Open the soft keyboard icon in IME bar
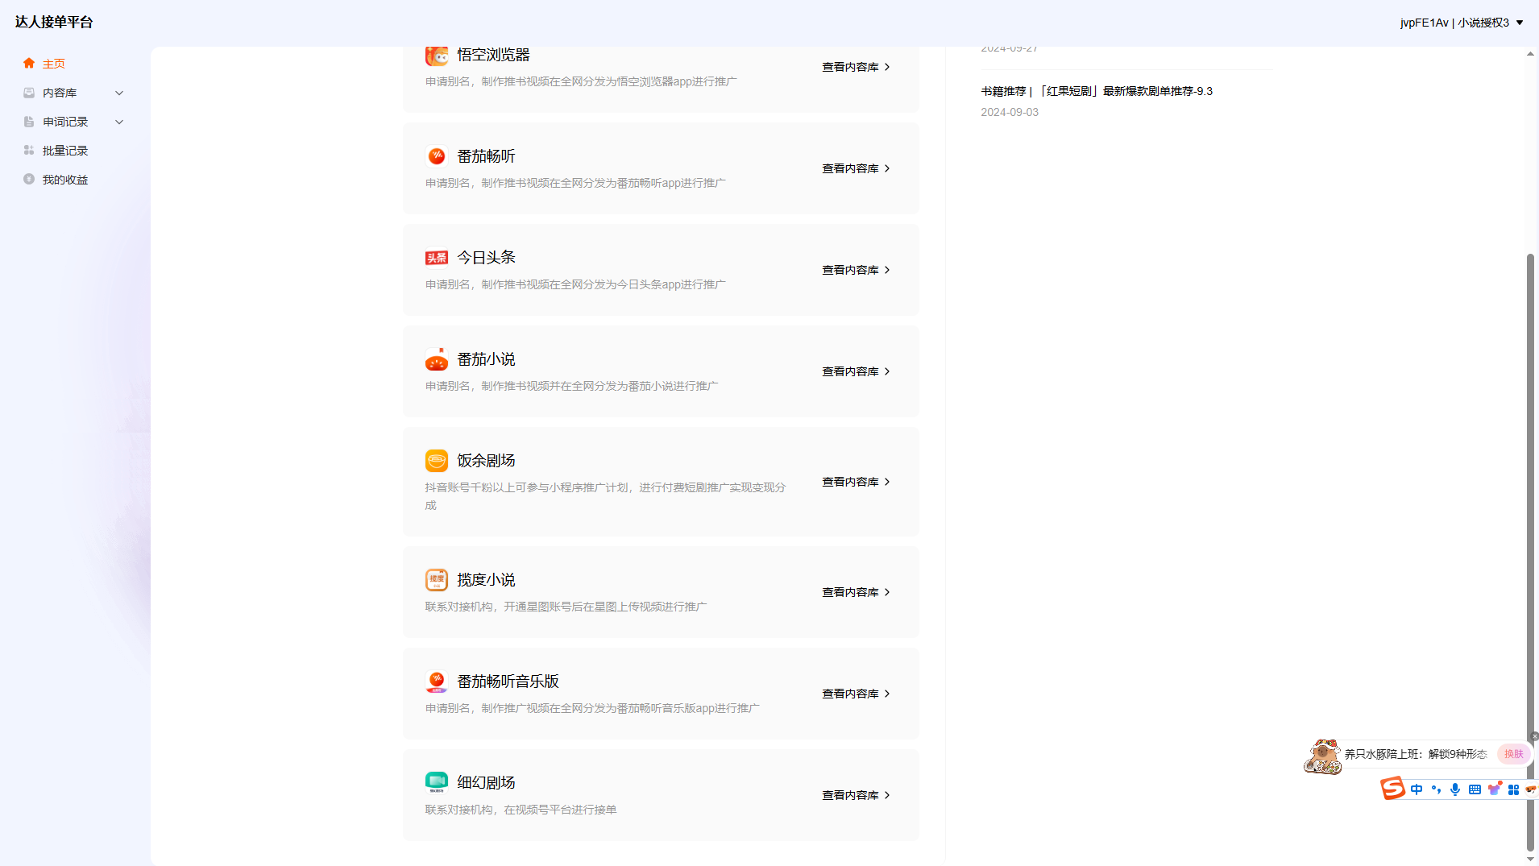This screenshot has width=1539, height=866. (x=1475, y=789)
